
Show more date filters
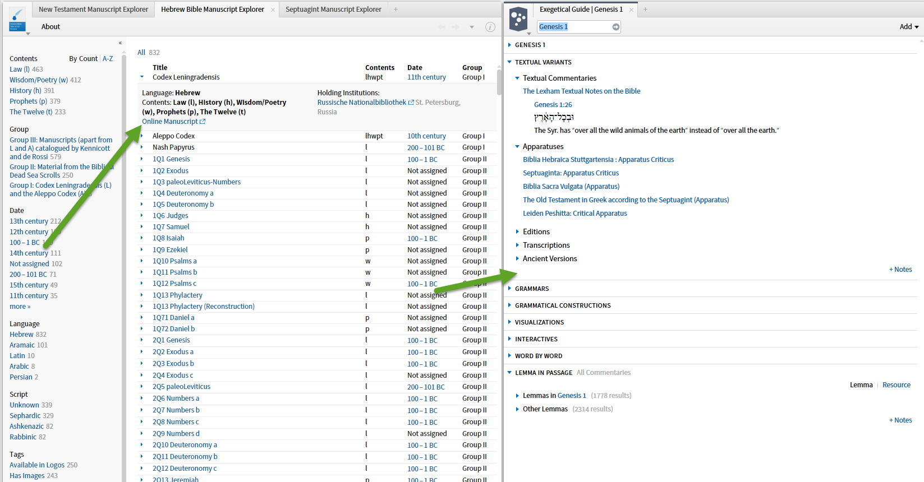pos(20,307)
